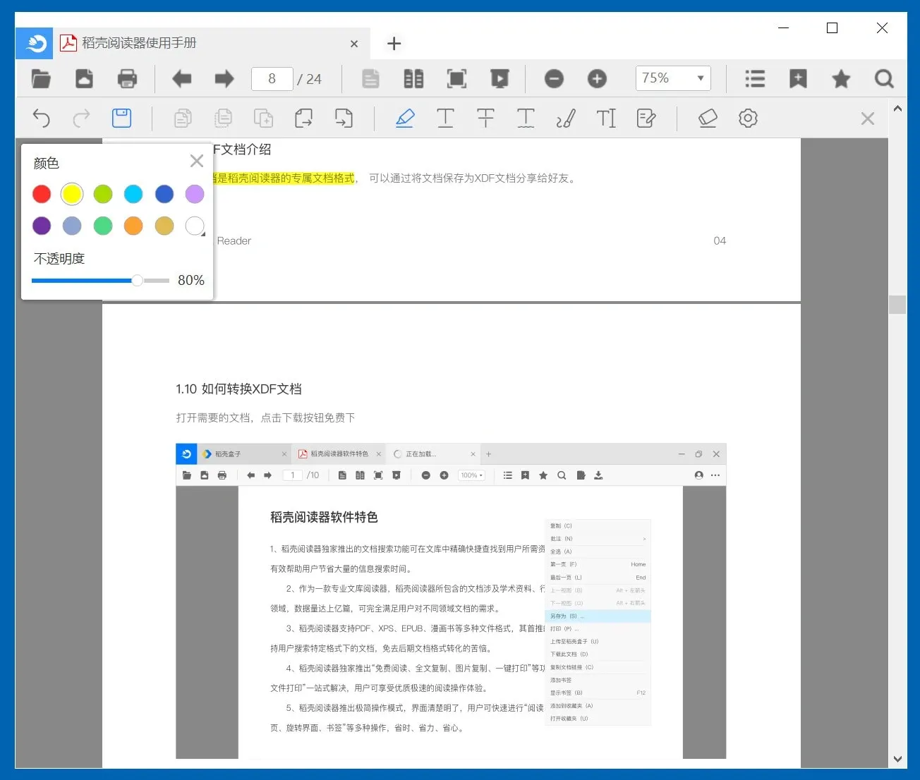Select the insert text tool
The height and width of the screenshot is (780, 920).
click(x=606, y=118)
